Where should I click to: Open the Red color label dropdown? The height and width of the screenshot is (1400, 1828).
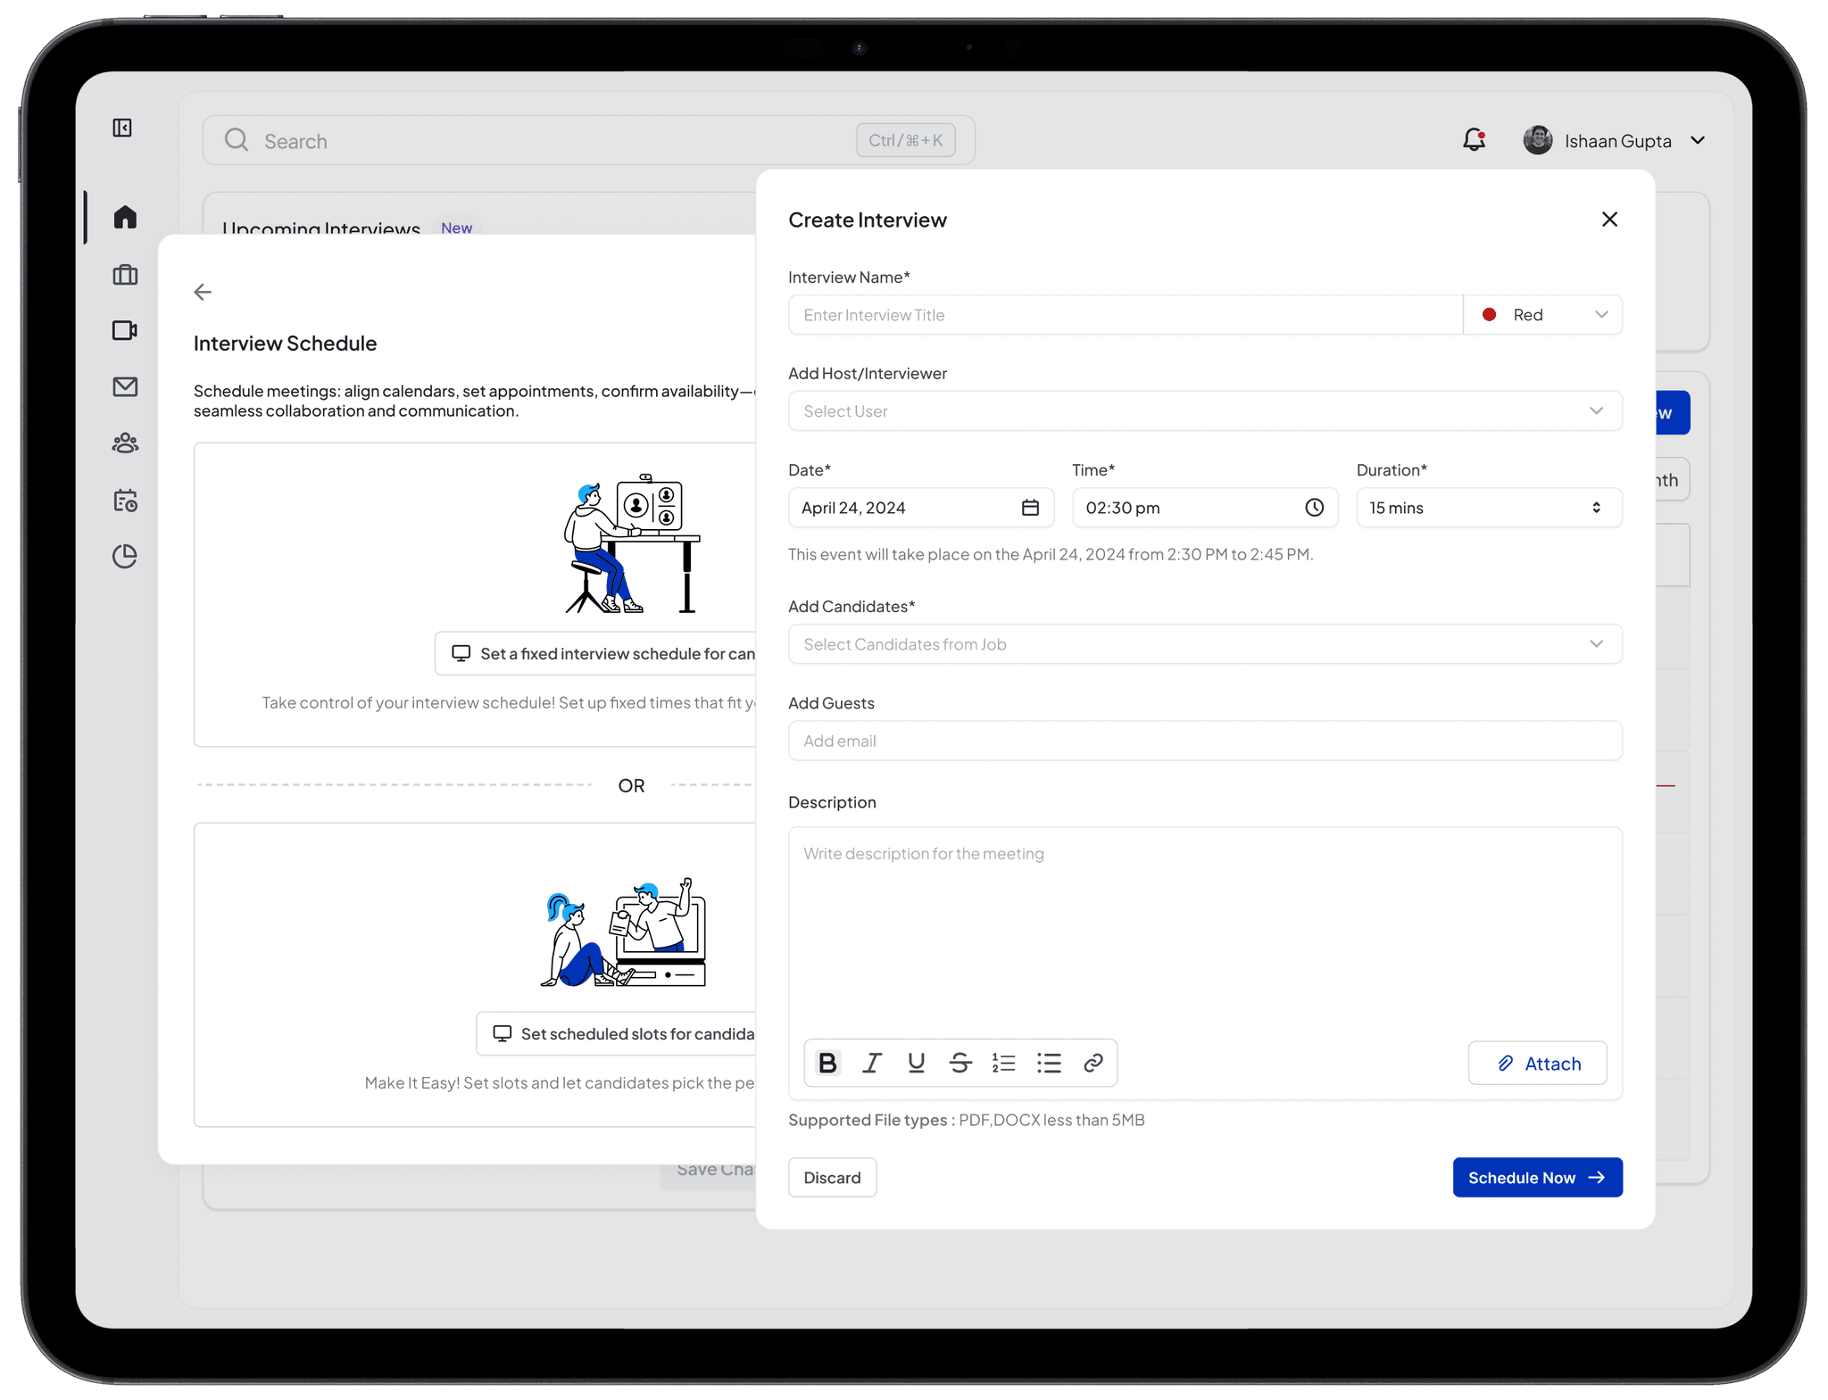pyautogui.click(x=1543, y=315)
